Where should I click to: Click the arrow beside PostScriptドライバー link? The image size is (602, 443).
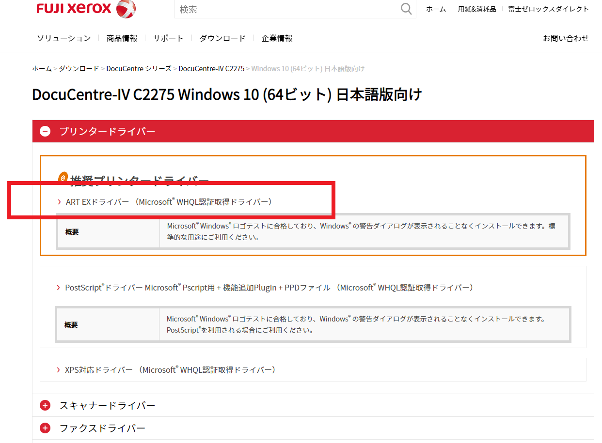point(59,288)
